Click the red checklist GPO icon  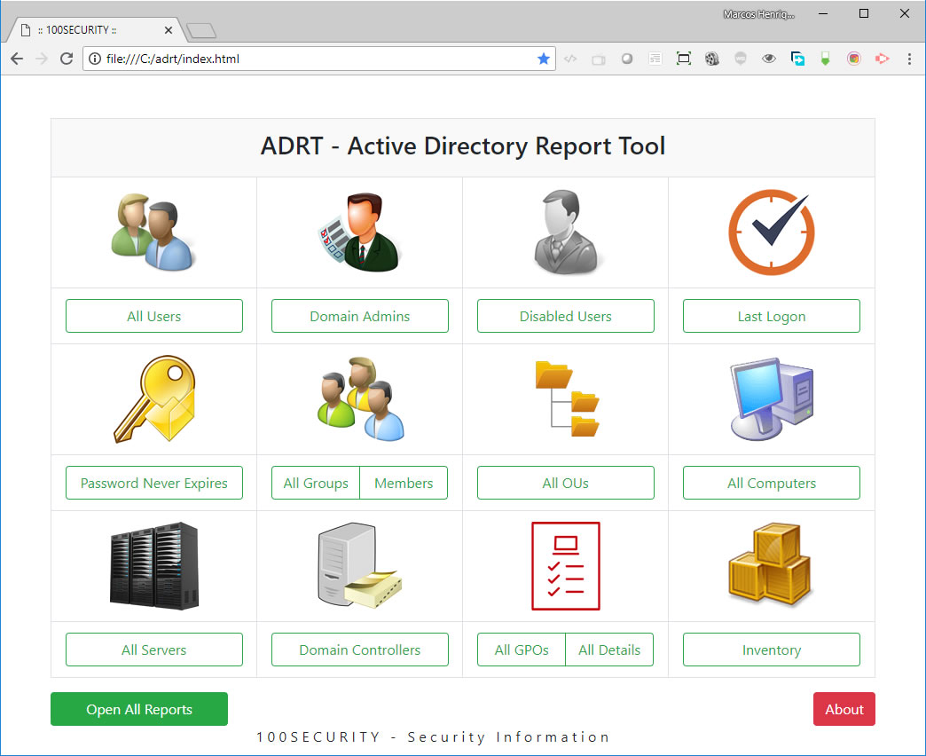tap(566, 566)
